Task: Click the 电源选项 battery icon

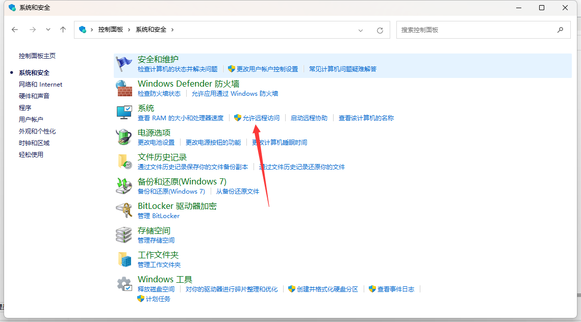Action: coord(124,137)
